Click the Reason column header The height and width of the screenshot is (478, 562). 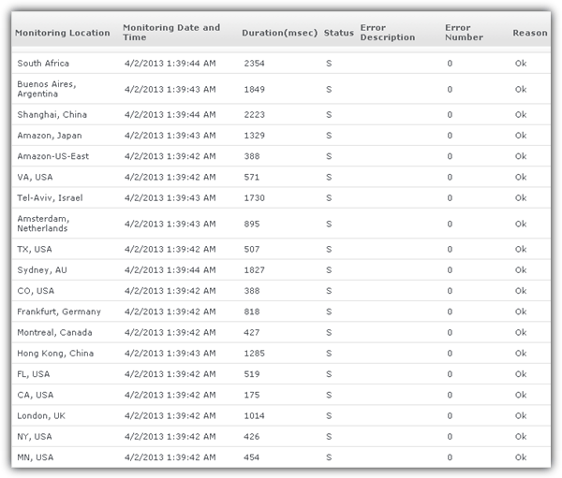click(530, 33)
